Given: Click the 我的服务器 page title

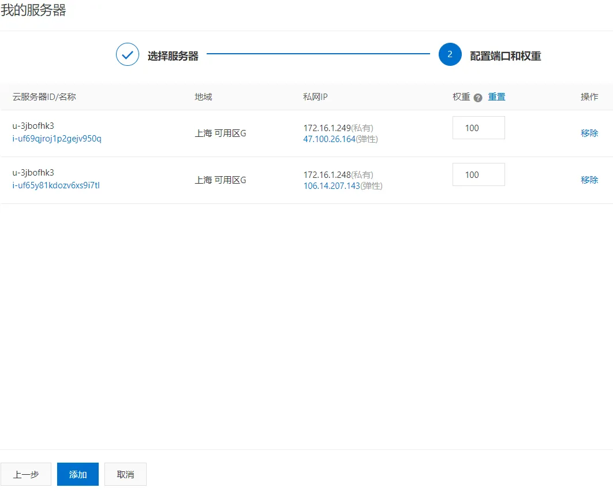Looking at the screenshot, I should click(33, 10).
